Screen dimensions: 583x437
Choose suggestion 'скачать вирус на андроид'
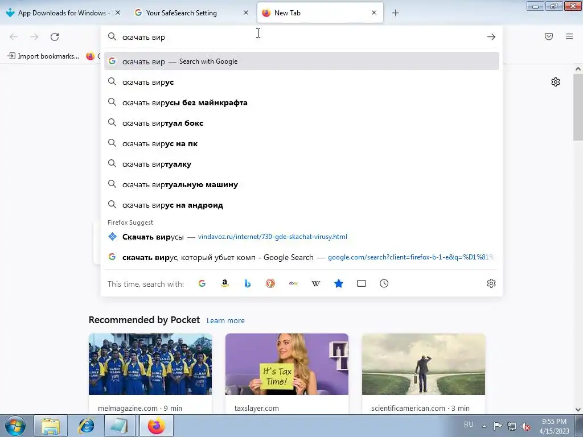302,205
